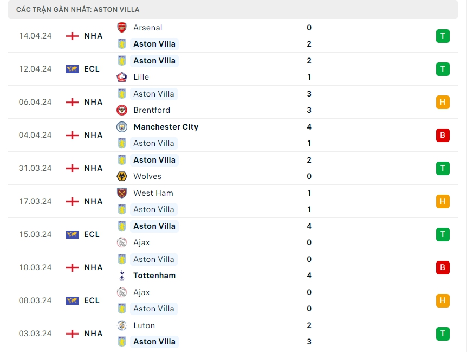Click red B badge for Manchester City match
The width and height of the screenshot is (467, 352).
click(443, 135)
